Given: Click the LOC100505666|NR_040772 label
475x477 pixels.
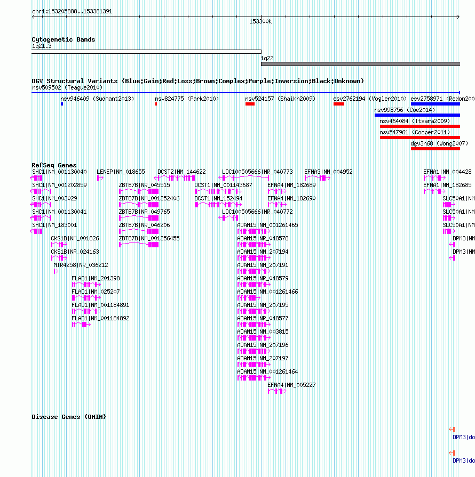Looking at the screenshot, I should click(x=257, y=212).
